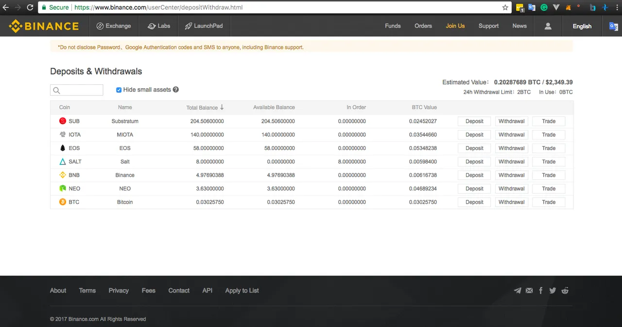Open API footer link
The height and width of the screenshot is (327, 622).
pyautogui.click(x=207, y=291)
